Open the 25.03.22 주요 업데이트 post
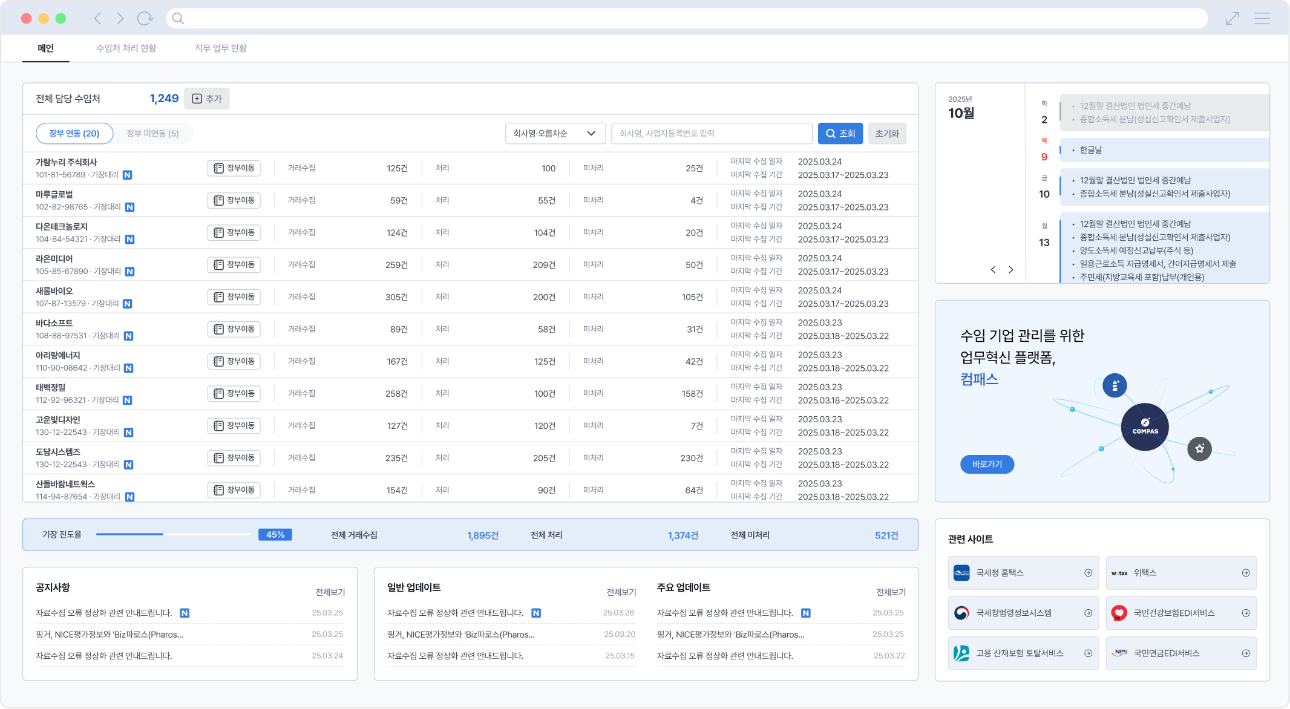This screenshot has height=709, width=1290. pyautogui.click(x=781, y=656)
